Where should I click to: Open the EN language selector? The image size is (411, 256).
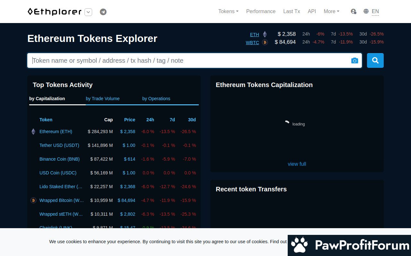click(375, 12)
